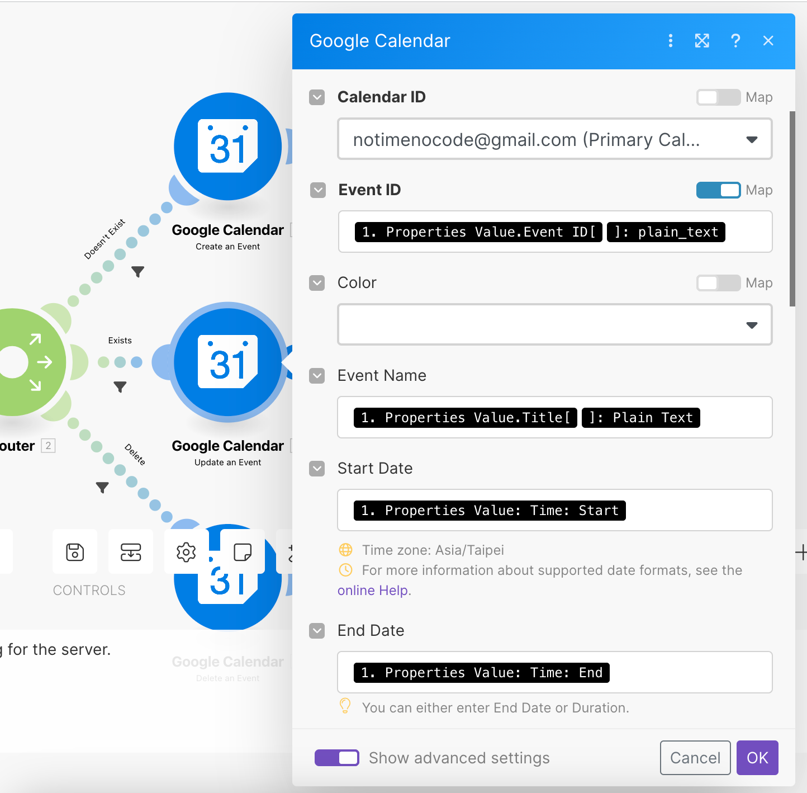This screenshot has width=807, height=793.
Task: Click the filter triangle on the Exists route
Action: click(x=120, y=386)
